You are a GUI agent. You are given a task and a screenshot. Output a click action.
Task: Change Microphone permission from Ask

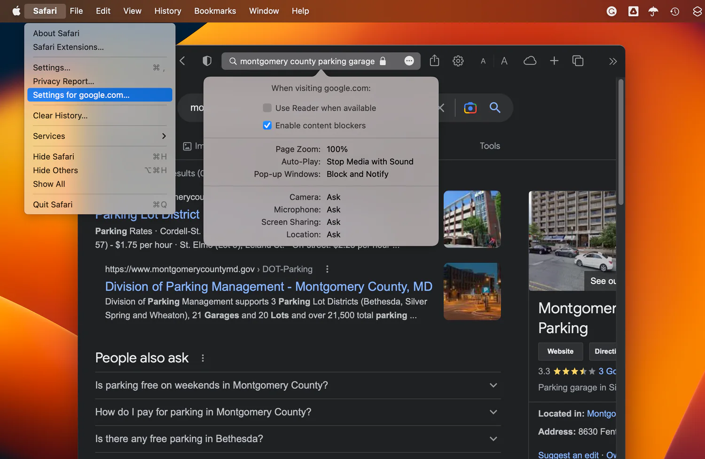point(333,210)
